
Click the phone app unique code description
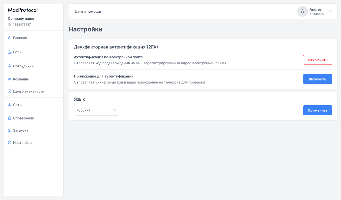[139, 82]
